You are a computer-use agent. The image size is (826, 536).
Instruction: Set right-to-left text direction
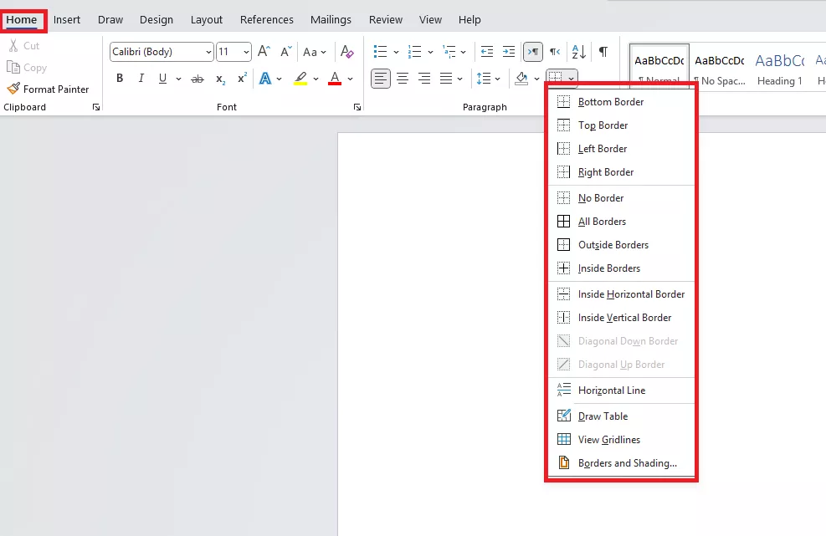pyautogui.click(x=555, y=52)
